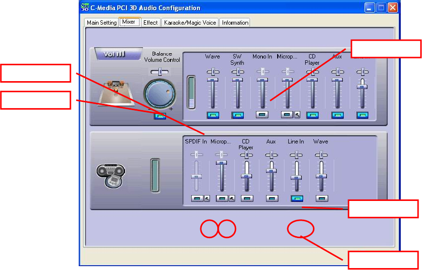422x270 pixels.
Task: Click the Aux recording balance slider
Action: pos(271,155)
